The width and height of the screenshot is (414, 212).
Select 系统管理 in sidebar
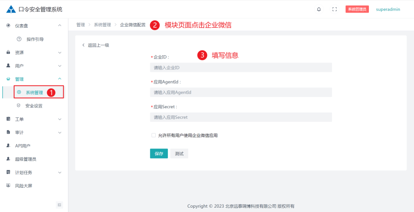[34, 92]
